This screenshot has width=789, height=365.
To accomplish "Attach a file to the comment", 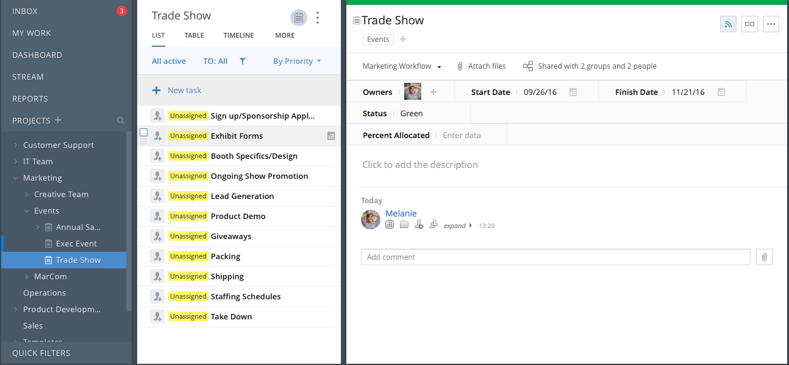I will (x=764, y=257).
